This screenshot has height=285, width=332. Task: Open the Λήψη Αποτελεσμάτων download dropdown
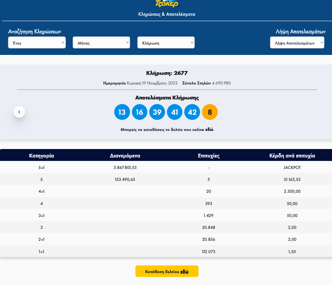pos(297,43)
